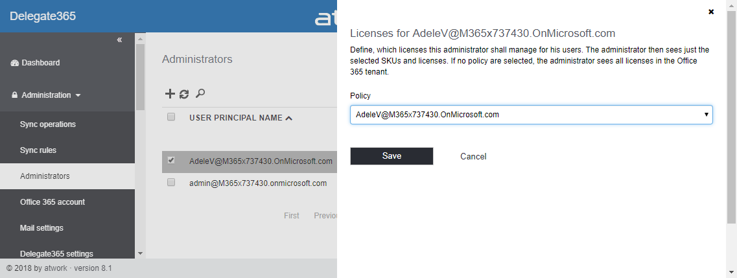Image resolution: width=737 pixels, height=278 pixels.
Task: Close the Licenses panel with X
Action: [711, 12]
